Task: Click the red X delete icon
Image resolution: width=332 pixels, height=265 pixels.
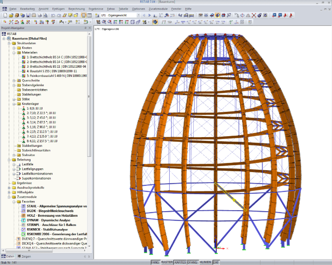Action: tap(254, 15)
